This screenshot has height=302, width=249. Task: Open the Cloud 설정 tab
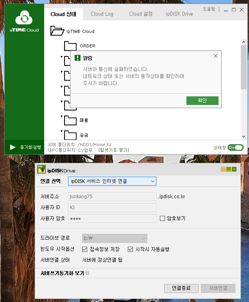tap(141, 14)
